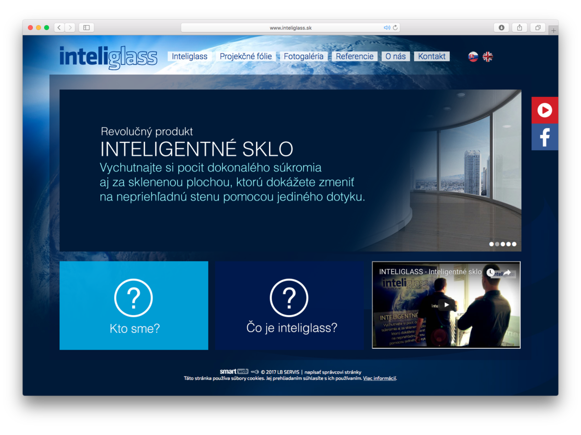The height and width of the screenshot is (435, 581).
Task: Click the question mark icon above Kto sme
Action: pos(134,298)
